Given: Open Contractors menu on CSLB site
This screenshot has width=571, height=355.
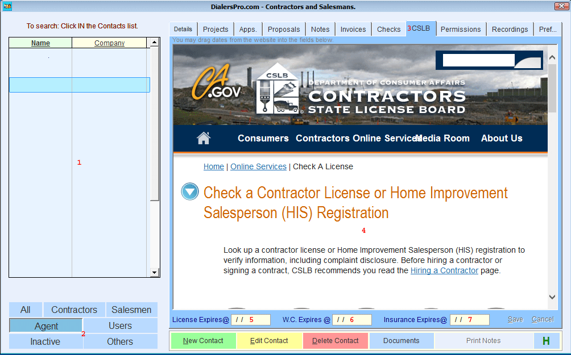Looking at the screenshot, I should click(322, 138).
